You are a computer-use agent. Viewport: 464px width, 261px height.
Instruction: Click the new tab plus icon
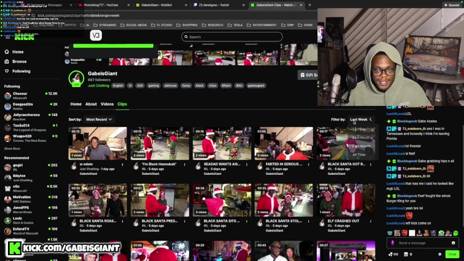click(x=310, y=5)
